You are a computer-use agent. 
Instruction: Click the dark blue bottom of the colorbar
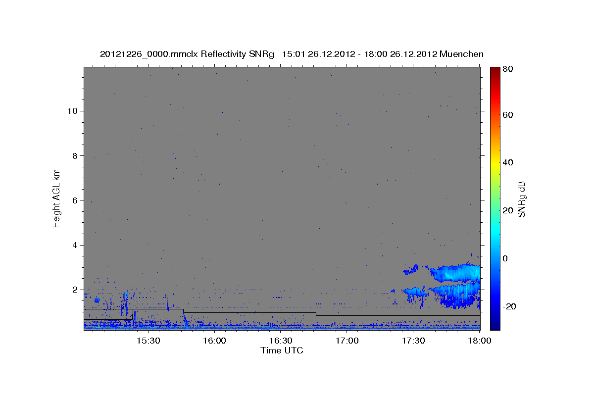pos(495,324)
